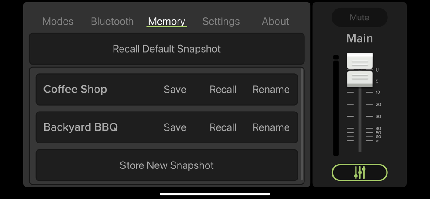Click the snapshot list scrollbar

[302, 124]
